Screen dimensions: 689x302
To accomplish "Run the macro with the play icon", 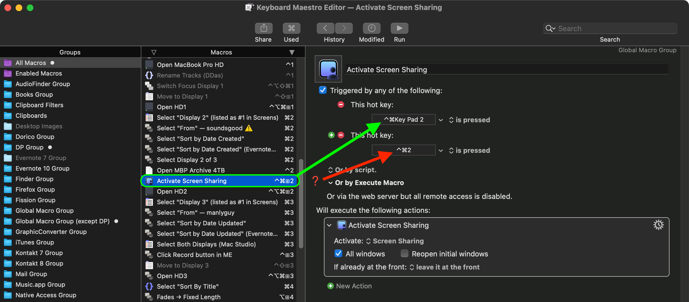I will 399,28.
